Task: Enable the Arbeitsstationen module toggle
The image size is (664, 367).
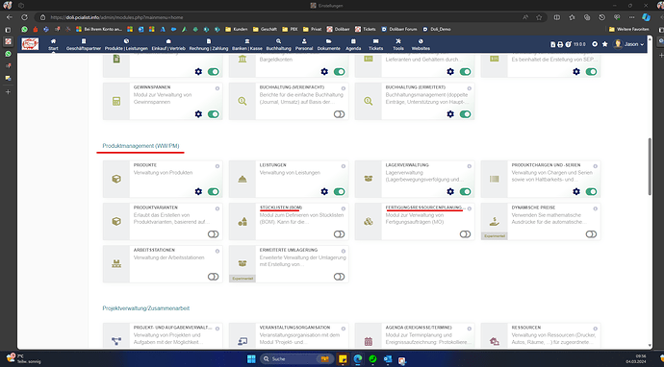Action: click(214, 277)
